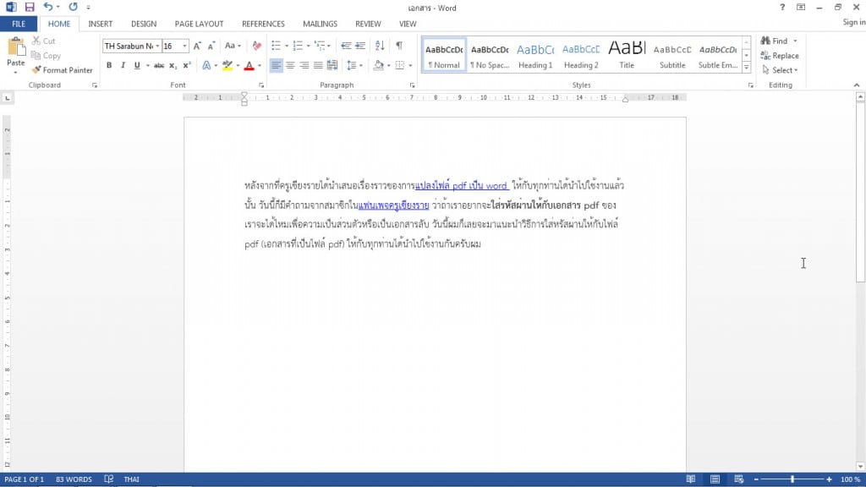
Task: Toggle Superscript formatting
Action: [187, 65]
